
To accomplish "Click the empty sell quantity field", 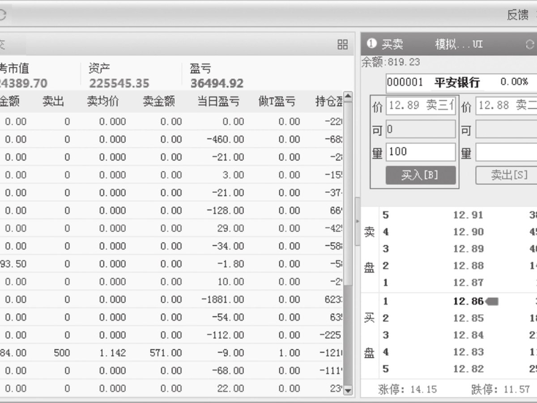I will [507, 152].
